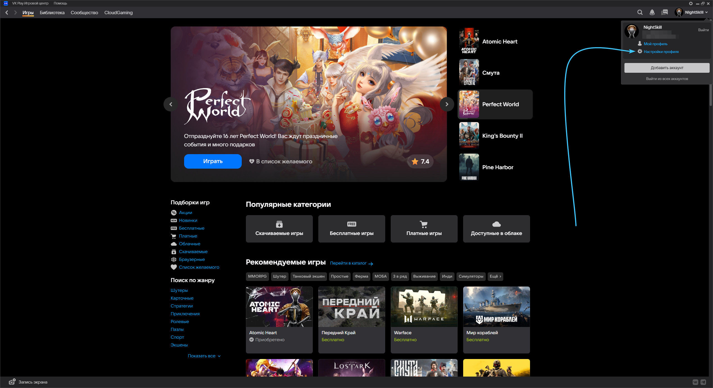Expand more tags with Ещё
The width and height of the screenshot is (713, 388).
(495, 276)
